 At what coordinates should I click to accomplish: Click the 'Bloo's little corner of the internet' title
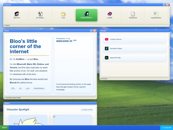click(x=25, y=46)
